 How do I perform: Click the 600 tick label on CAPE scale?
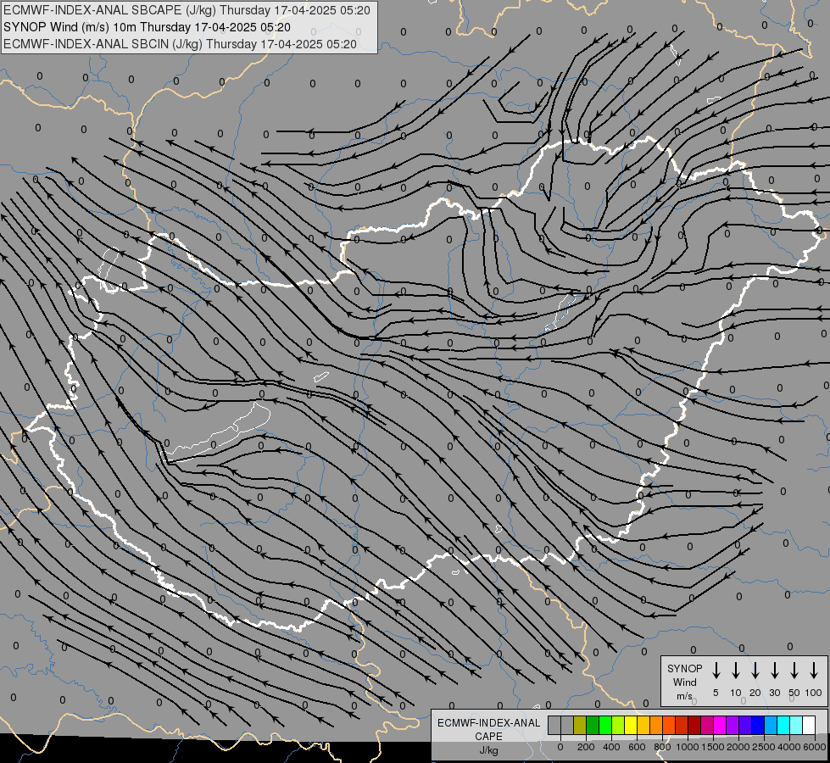pyautogui.click(x=637, y=747)
